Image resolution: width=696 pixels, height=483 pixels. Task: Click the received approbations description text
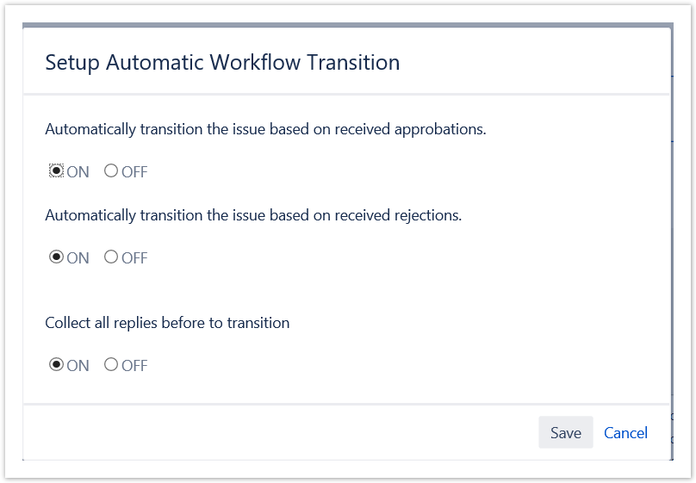pos(265,130)
